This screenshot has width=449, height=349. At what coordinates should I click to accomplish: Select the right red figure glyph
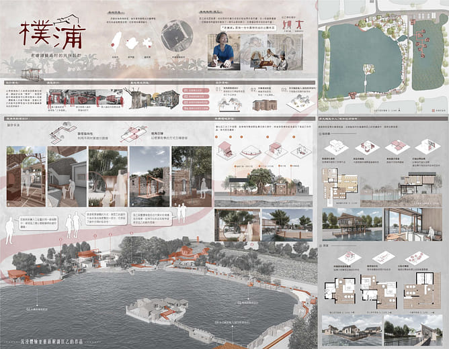click(x=298, y=25)
